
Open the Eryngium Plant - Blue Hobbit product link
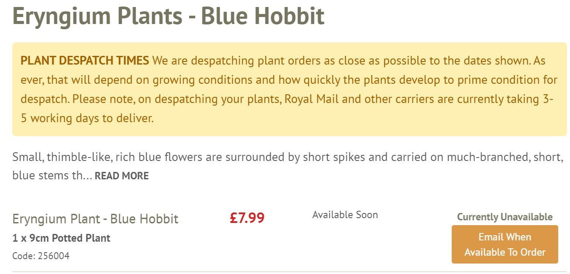pos(95,219)
